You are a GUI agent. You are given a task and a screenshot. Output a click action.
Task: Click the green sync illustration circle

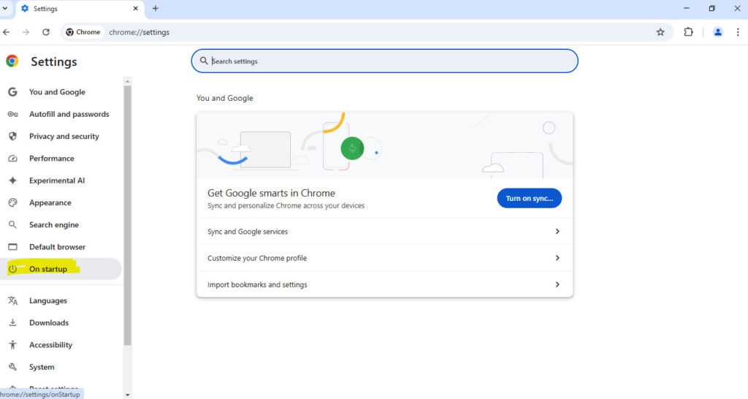point(353,148)
